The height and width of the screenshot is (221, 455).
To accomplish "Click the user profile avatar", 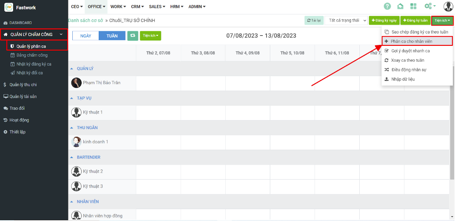I will 448,7.
